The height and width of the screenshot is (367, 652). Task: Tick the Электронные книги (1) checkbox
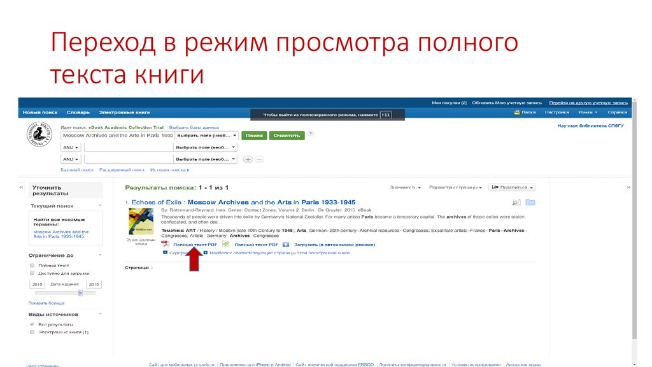(x=32, y=332)
